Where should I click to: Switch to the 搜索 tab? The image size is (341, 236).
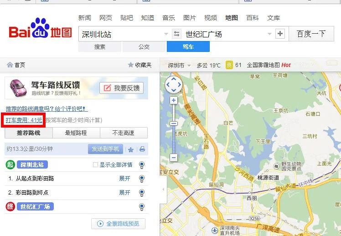click(x=100, y=47)
